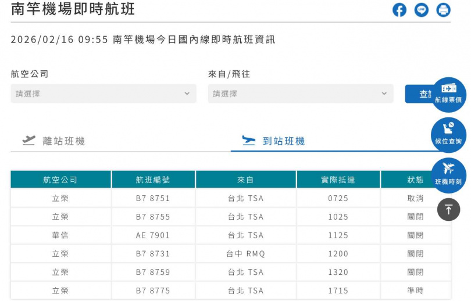The width and height of the screenshot is (471, 301).
Task: Click 取消 status of B7 8751
Action: coord(415,198)
